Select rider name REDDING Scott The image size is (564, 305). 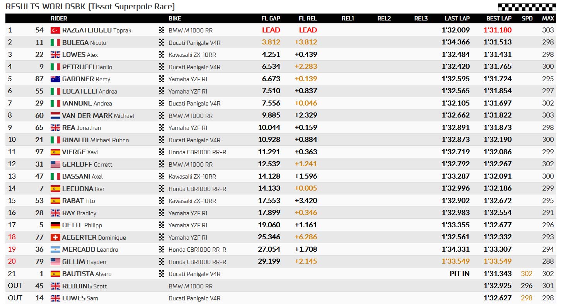point(85,286)
